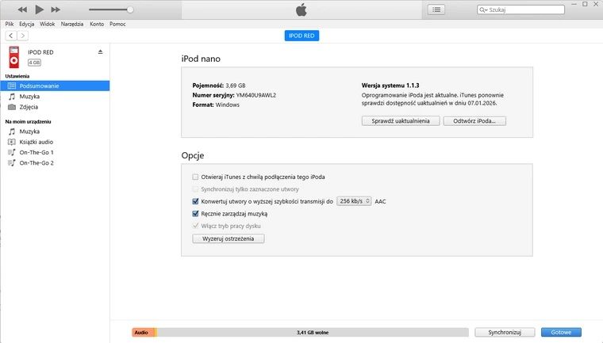This screenshot has height=343, width=603.
Task: Click the Sprawdź uaktualnienia button
Action: (401, 121)
